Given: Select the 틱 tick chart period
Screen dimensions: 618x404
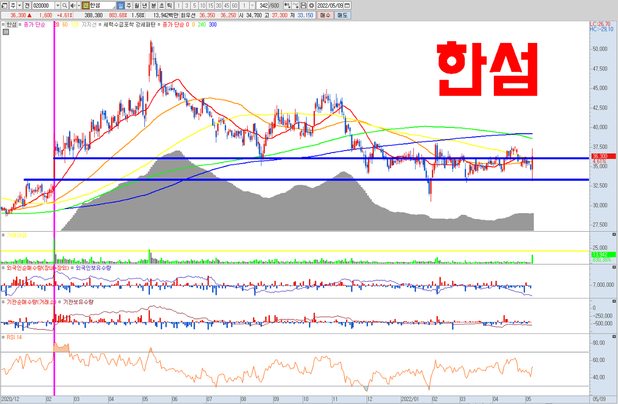Looking at the screenshot, I should [169, 5].
